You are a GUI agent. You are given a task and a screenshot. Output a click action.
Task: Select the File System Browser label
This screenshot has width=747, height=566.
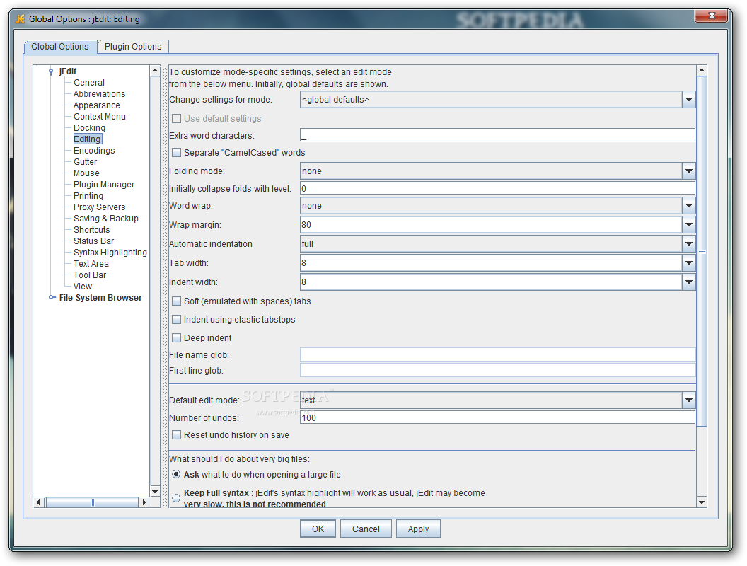pos(100,298)
